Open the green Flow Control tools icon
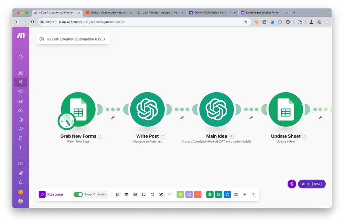Screen dimensions: 344x224 click(x=180, y=194)
